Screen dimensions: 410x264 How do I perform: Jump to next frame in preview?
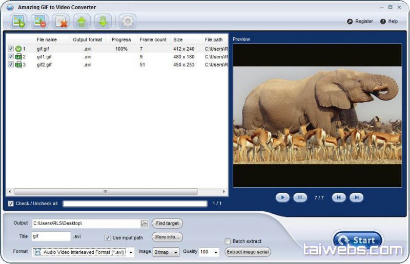pyautogui.click(x=356, y=197)
